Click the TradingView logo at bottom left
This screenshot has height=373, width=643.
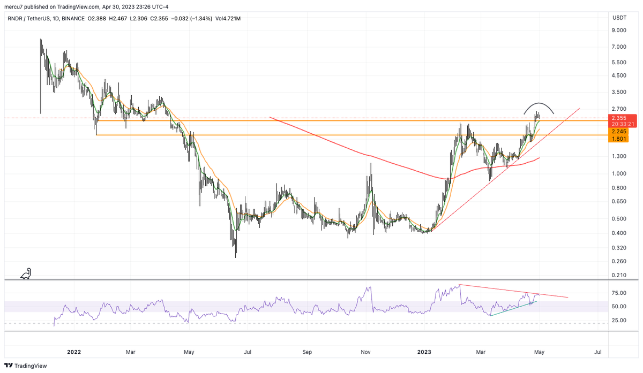click(x=26, y=366)
